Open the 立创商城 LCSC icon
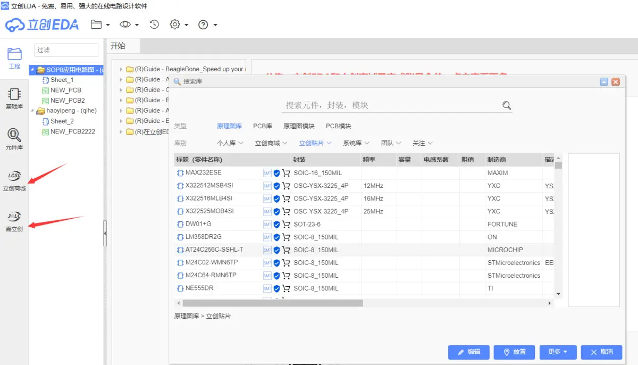638x365 pixels. (14, 181)
